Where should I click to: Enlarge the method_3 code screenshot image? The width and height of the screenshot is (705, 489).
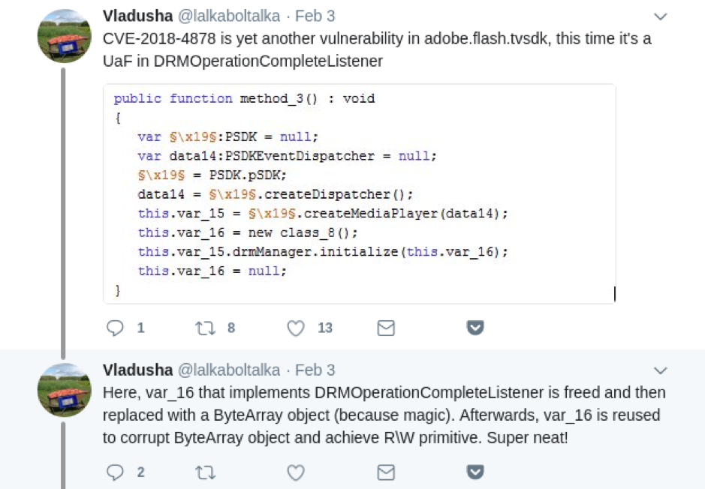(359, 194)
